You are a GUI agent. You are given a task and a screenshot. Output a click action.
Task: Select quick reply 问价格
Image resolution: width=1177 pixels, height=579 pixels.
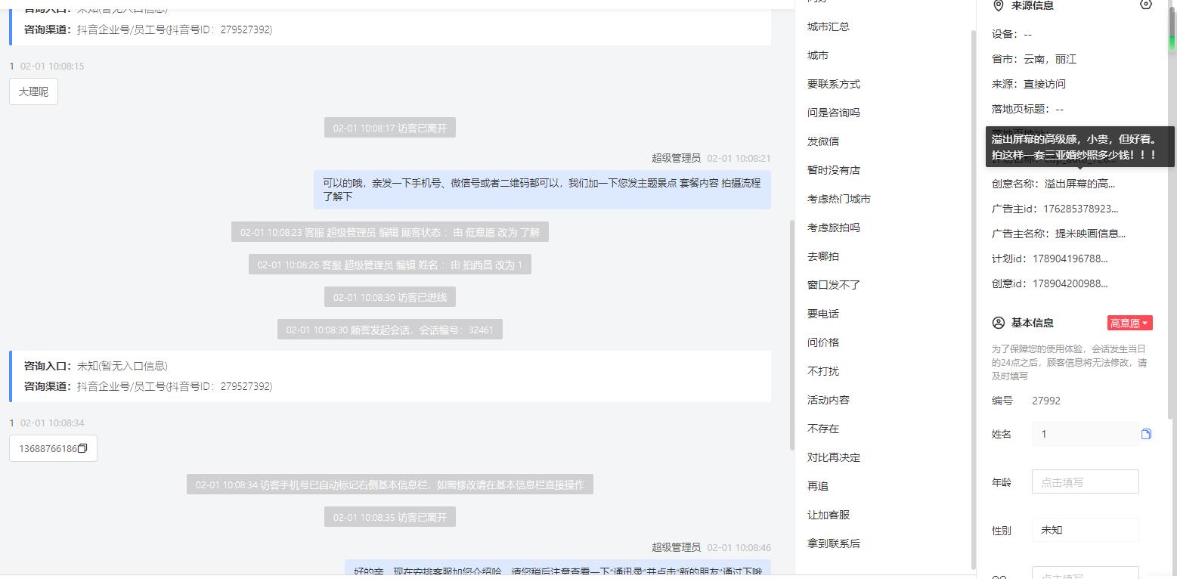tap(823, 342)
